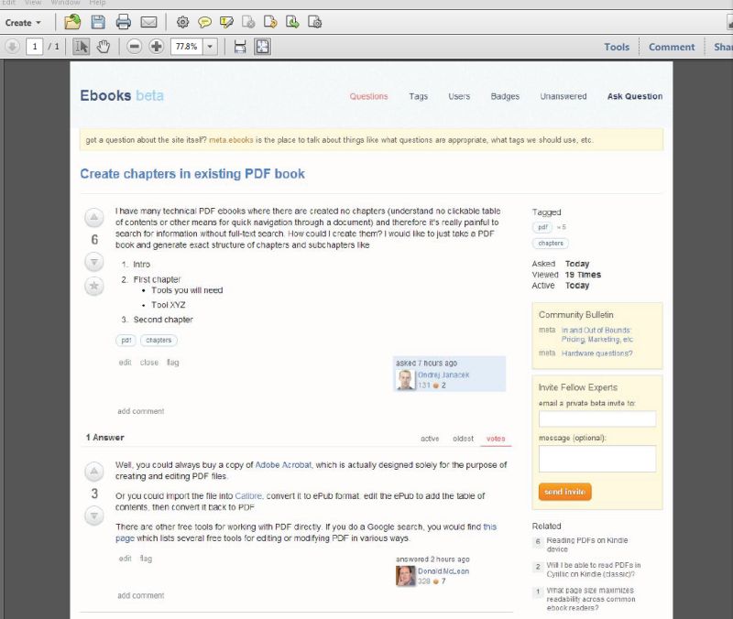The image size is (733, 619).
Task: Open Donald McLean's profile
Action: 443,570
